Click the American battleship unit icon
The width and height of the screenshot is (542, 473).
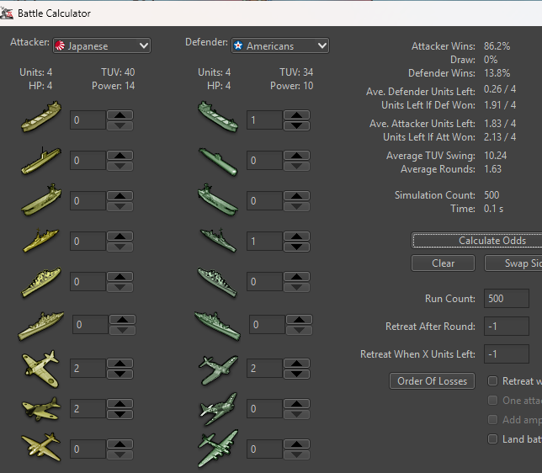pyautogui.click(x=217, y=326)
